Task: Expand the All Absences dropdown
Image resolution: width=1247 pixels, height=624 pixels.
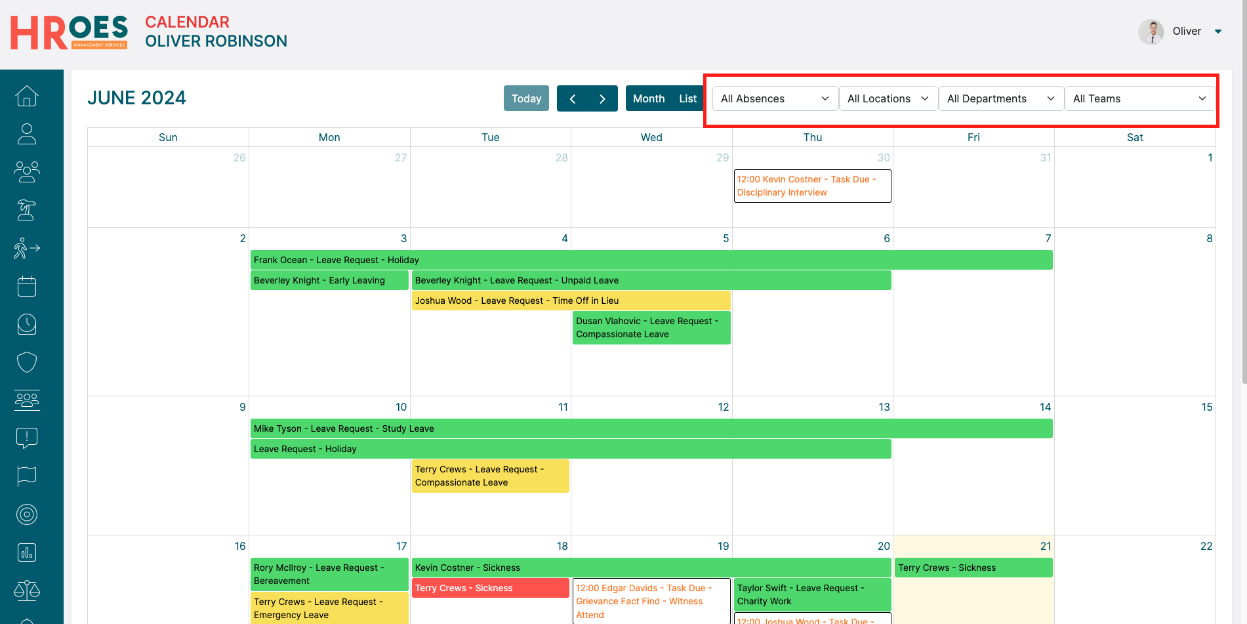Action: click(775, 98)
